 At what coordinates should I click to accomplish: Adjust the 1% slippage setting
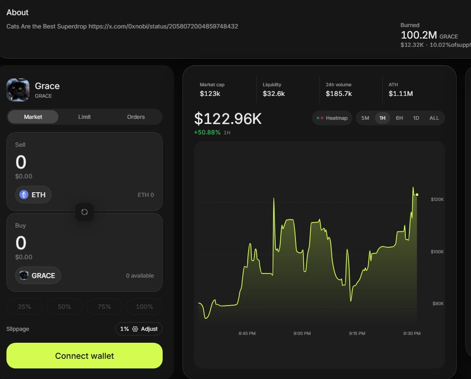pos(139,329)
